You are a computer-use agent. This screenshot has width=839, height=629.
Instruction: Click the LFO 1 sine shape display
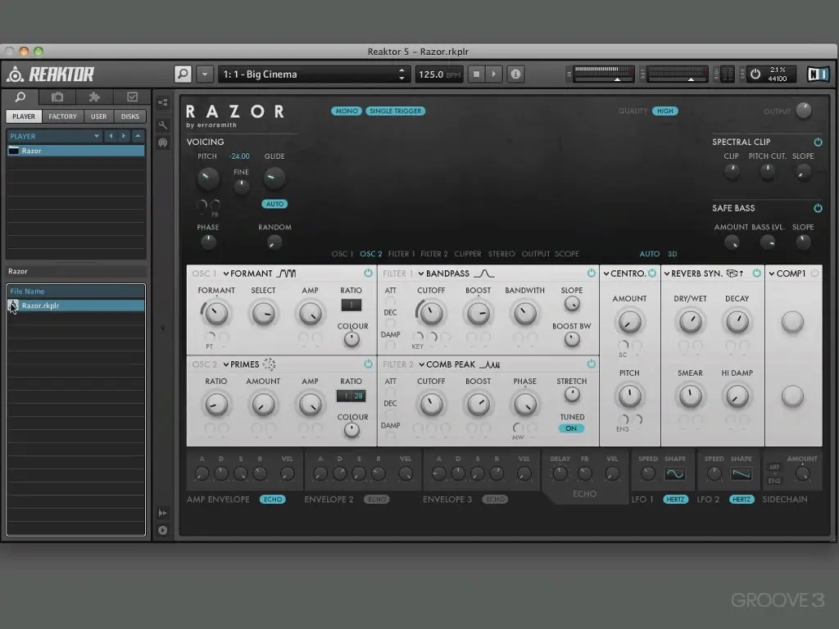tap(675, 474)
